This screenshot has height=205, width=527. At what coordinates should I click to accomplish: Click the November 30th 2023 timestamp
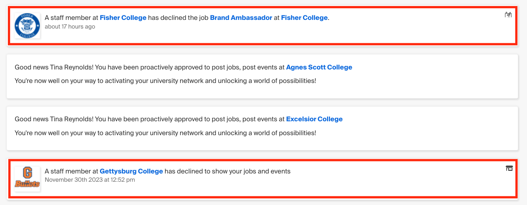90,180
